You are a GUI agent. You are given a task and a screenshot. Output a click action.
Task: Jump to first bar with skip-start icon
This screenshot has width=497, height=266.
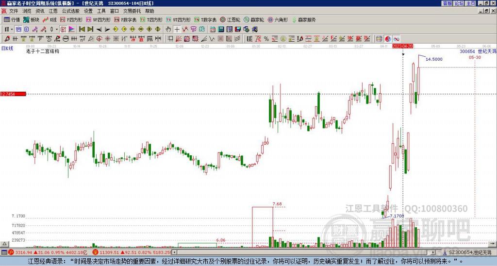(x=82, y=29)
